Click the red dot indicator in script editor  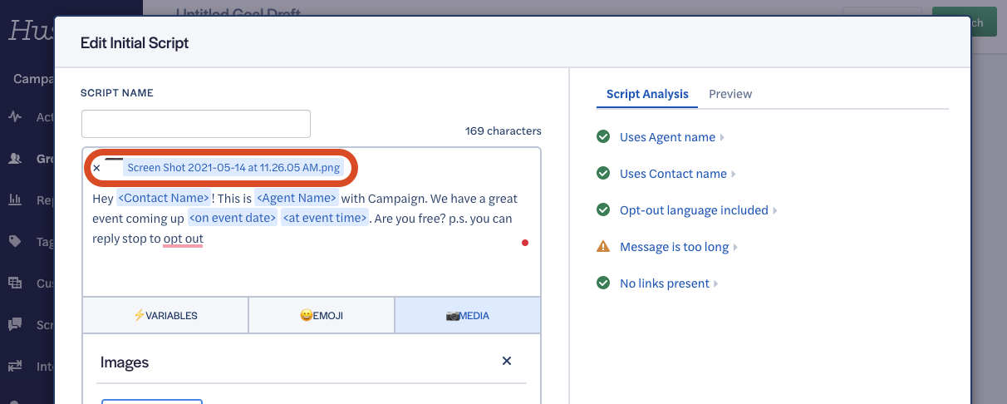(524, 243)
